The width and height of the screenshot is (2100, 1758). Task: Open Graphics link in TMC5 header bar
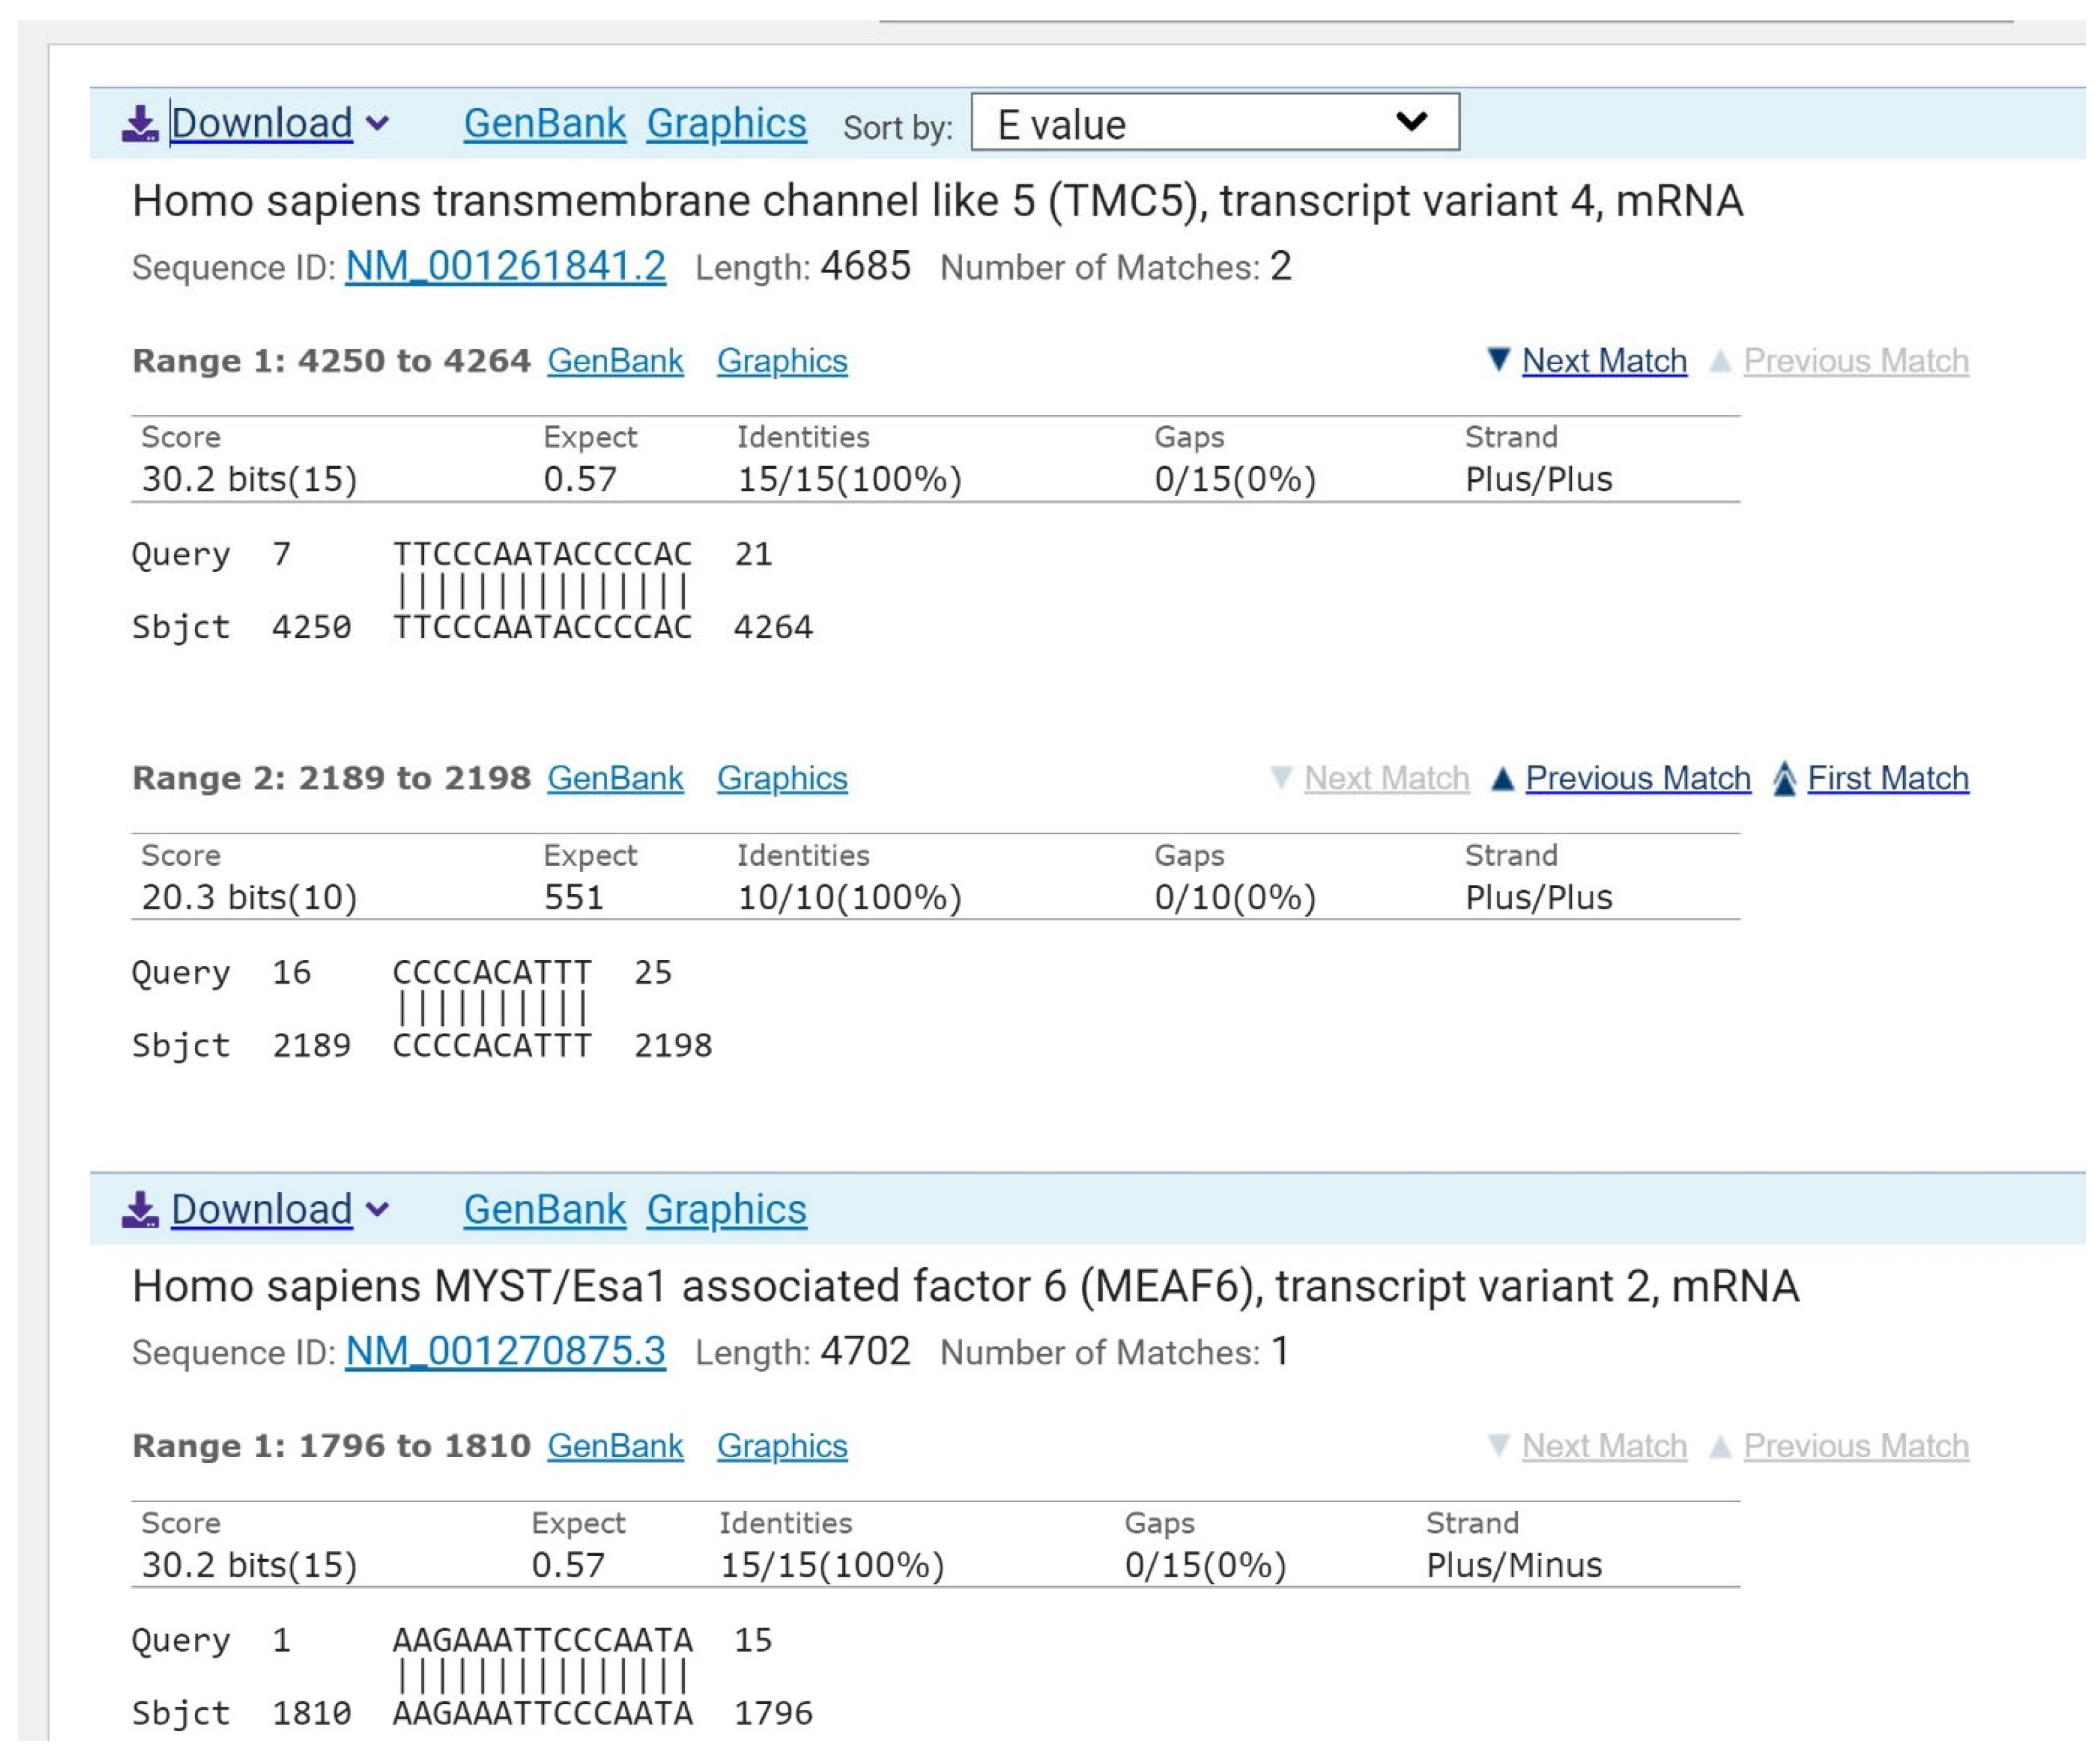[x=726, y=124]
